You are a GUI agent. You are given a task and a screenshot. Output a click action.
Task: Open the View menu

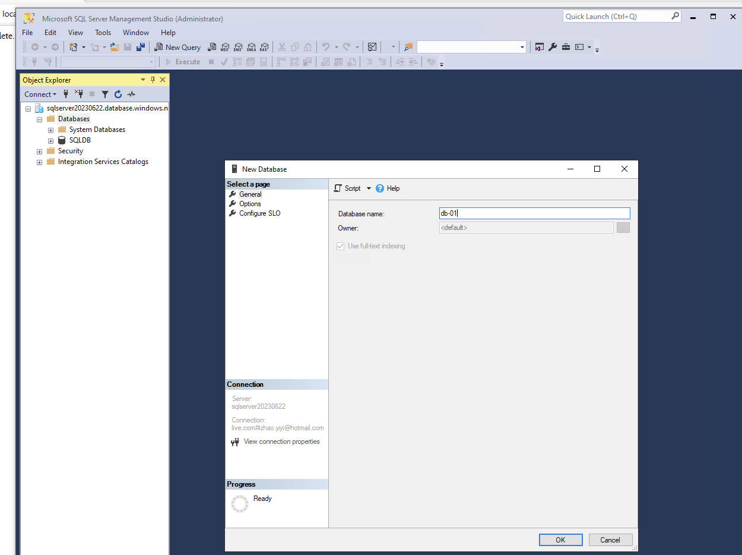(75, 33)
